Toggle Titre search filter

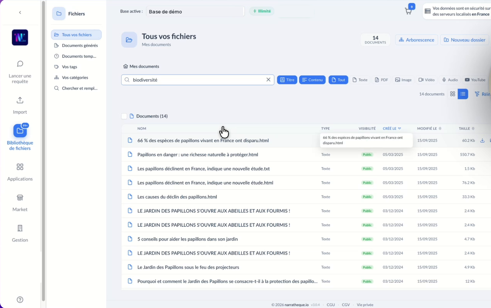pyautogui.click(x=287, y=80)
